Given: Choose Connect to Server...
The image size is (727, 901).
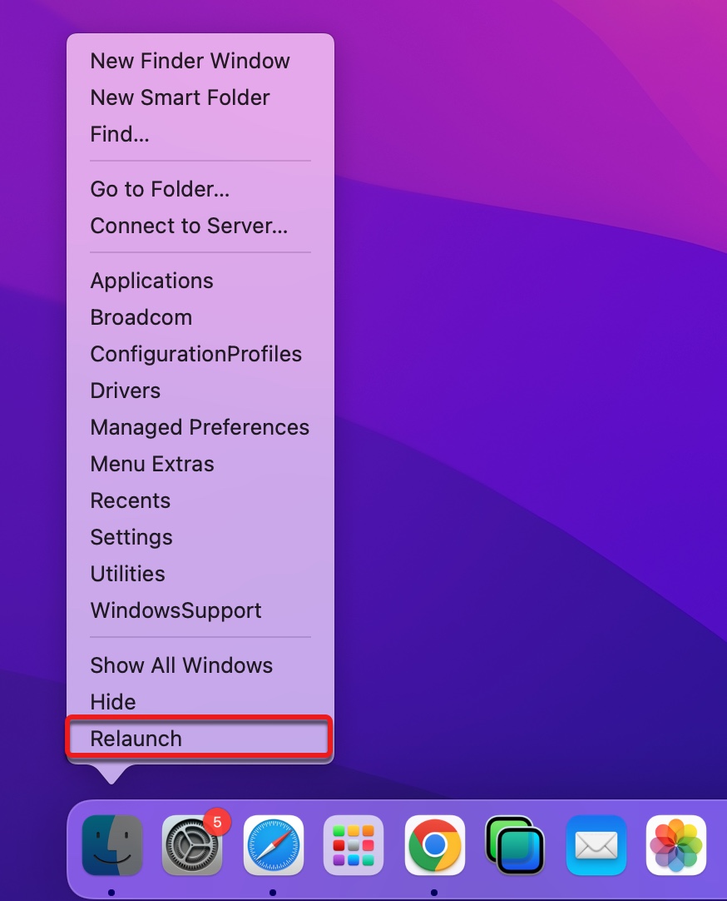Looking at the screenshot, I should 189,226.
